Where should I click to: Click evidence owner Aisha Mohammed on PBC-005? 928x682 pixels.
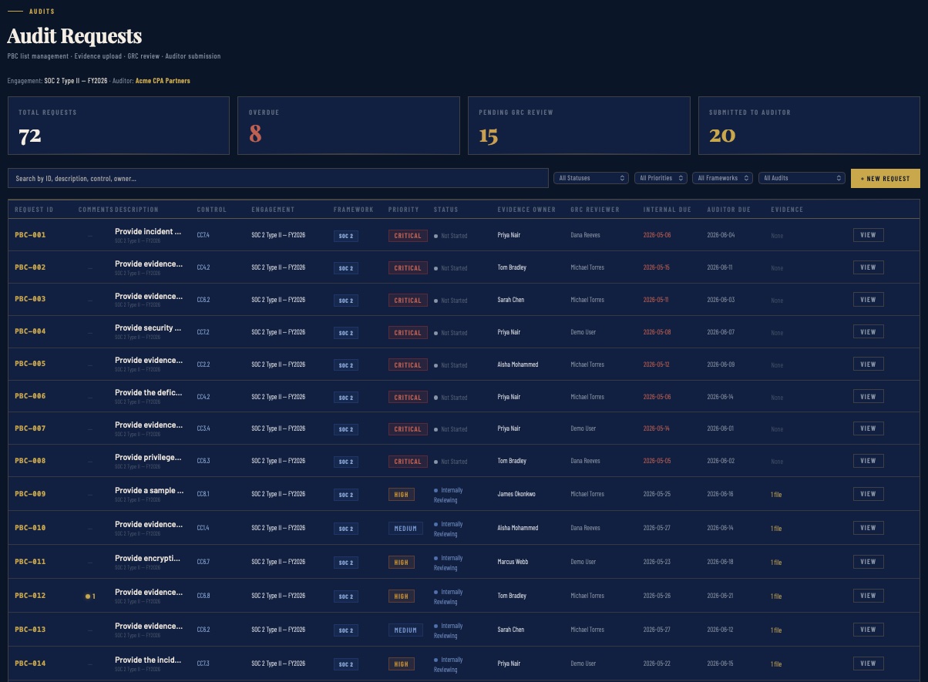pyautogui.click(x=518, y=365)
